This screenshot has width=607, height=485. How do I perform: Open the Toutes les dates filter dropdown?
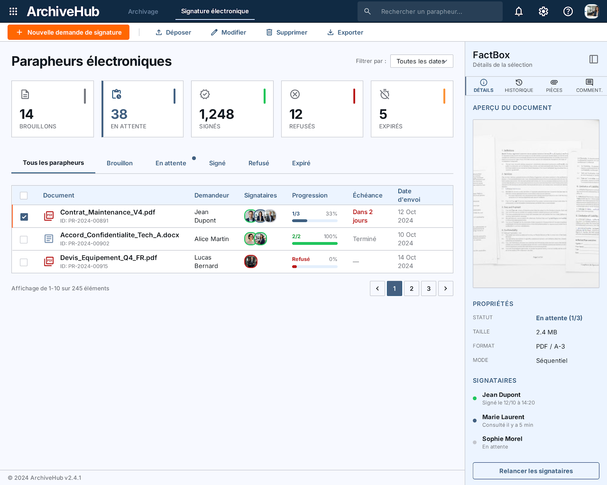click(422, 61)
